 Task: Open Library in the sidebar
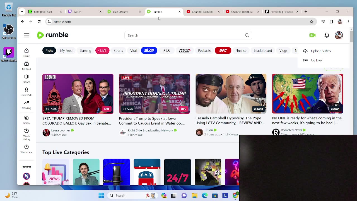pos(26,120)
